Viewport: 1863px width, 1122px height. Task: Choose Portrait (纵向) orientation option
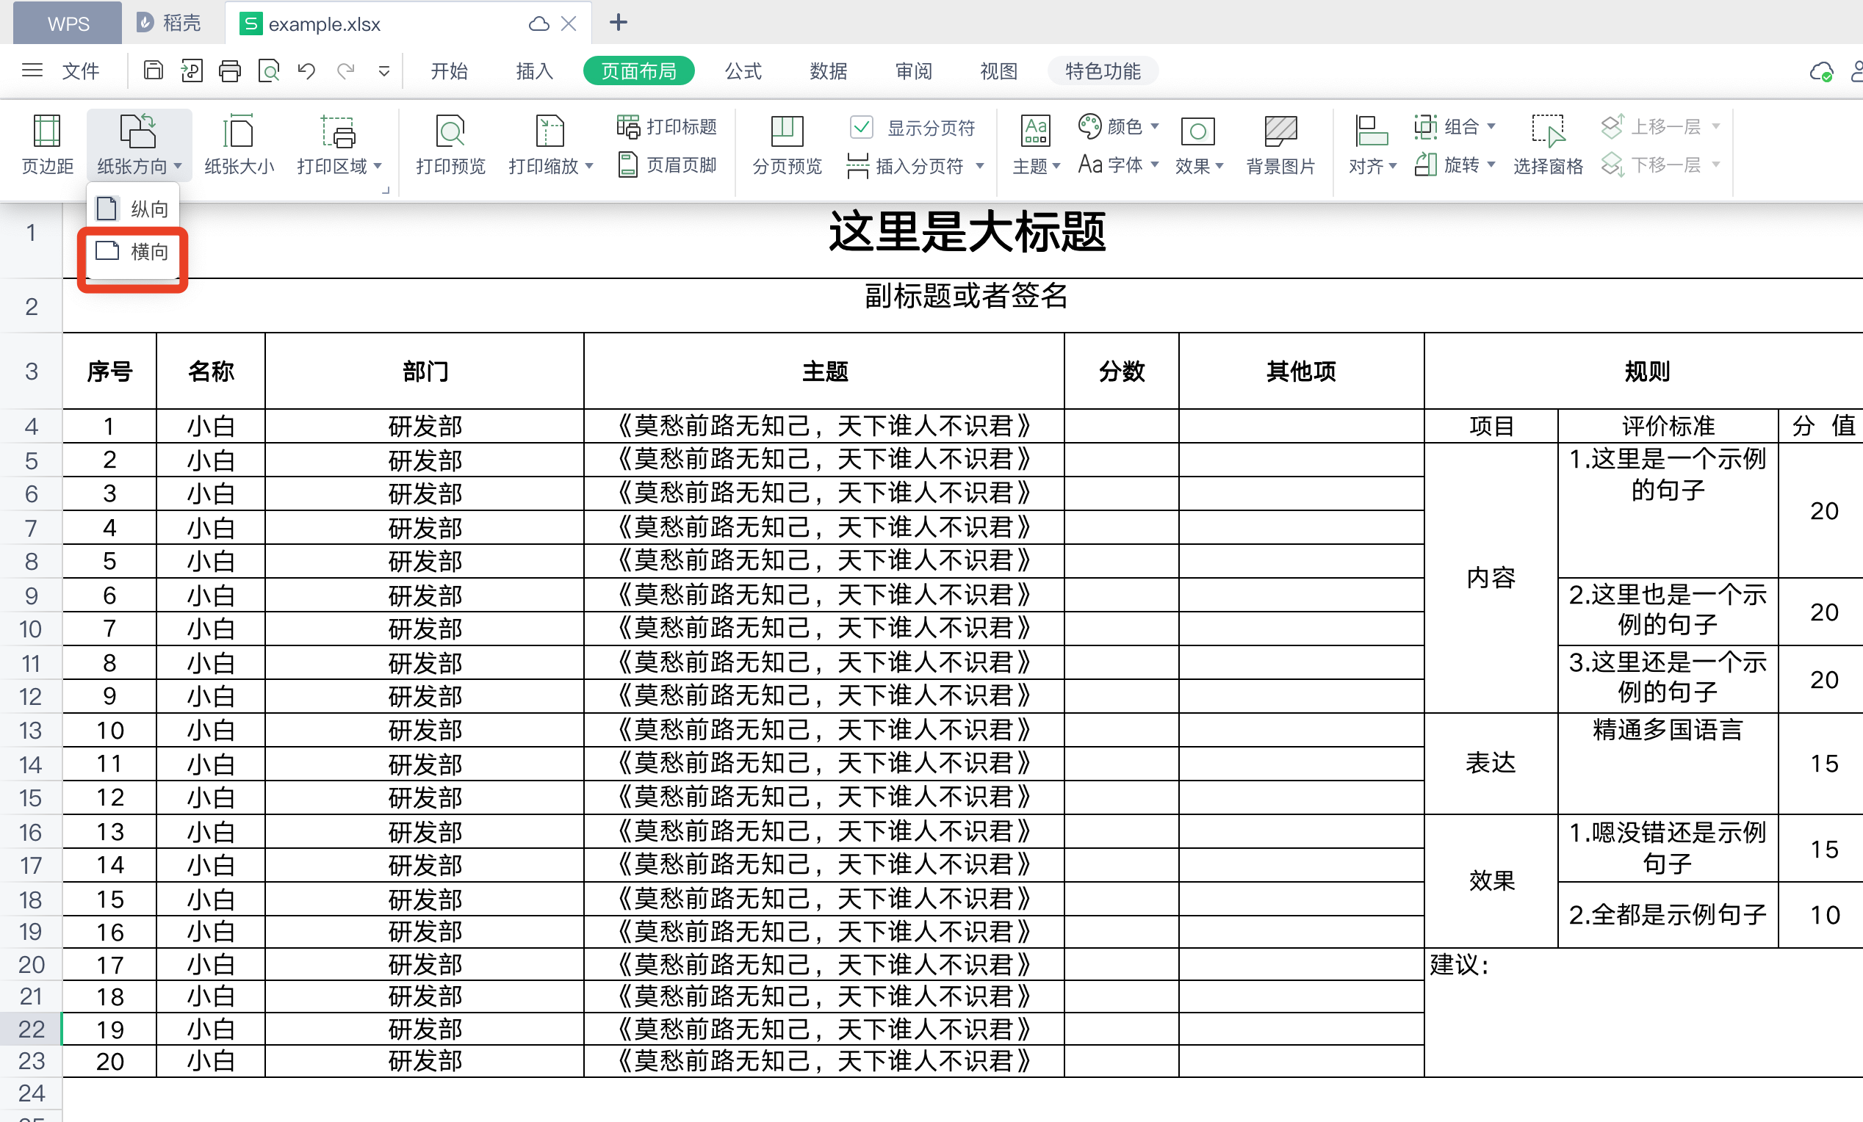(x=133, y=209)
